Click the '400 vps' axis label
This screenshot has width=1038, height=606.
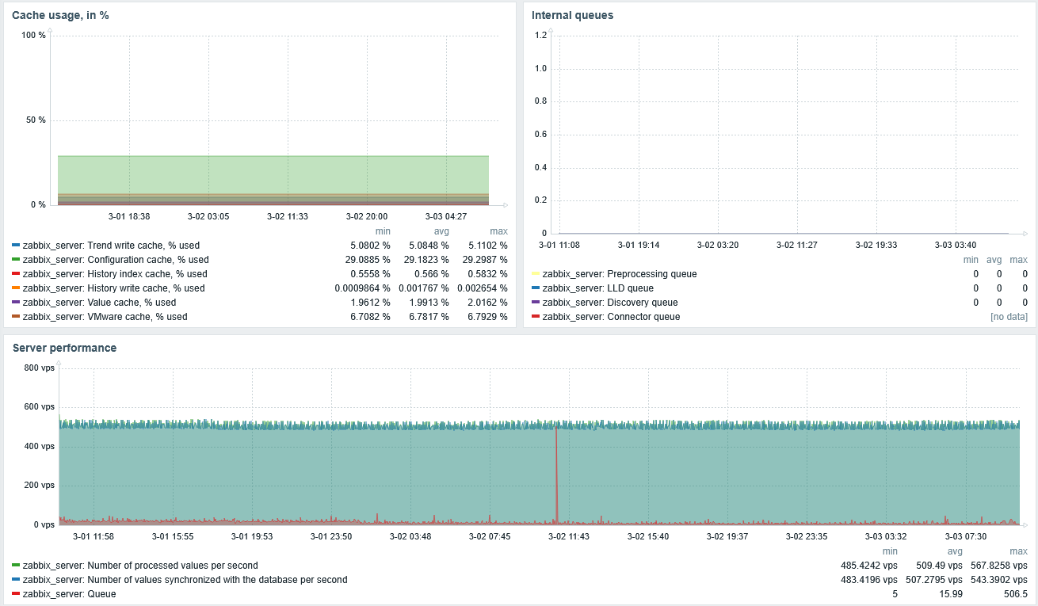coord(39,446)
